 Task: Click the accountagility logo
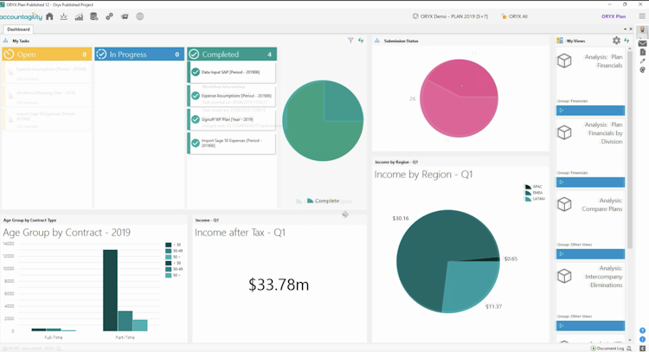click(21, 16)
